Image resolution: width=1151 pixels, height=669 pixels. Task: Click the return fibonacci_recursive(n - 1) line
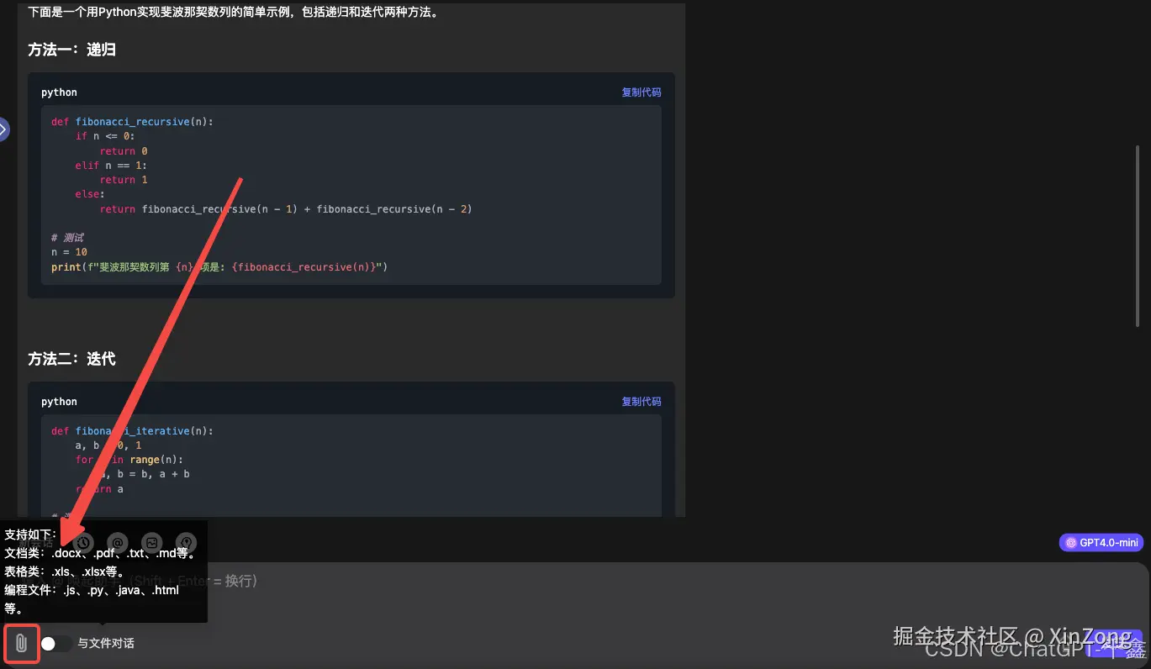click(x=286, y=209)
